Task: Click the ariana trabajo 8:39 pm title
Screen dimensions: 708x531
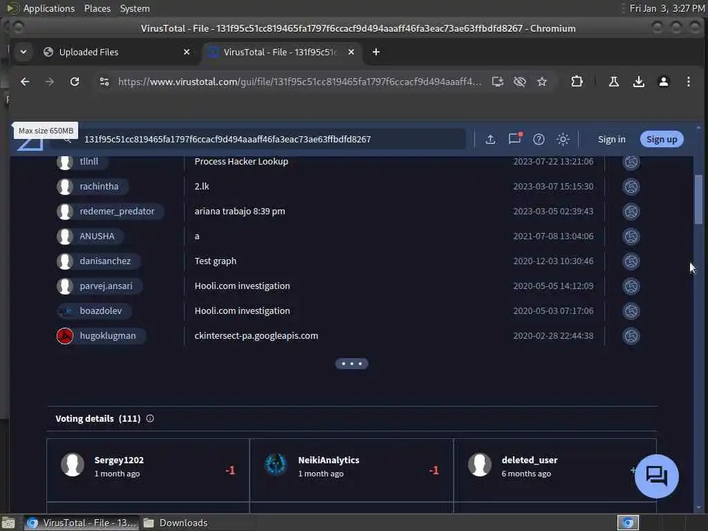Action: point(240,212)
